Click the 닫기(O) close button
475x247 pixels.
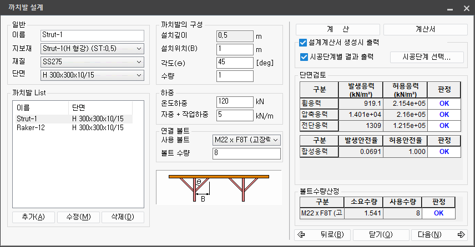(381, 234)
